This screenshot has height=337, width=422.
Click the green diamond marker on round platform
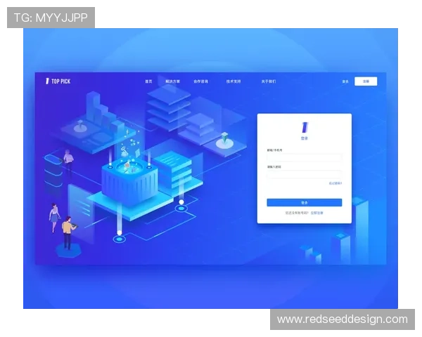point(224,138)
